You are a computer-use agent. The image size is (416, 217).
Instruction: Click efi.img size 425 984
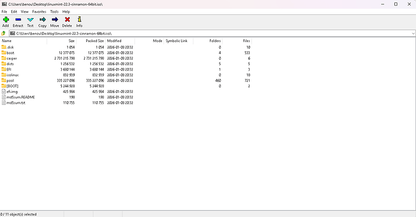pyautogui.click(x=69, y=92)
